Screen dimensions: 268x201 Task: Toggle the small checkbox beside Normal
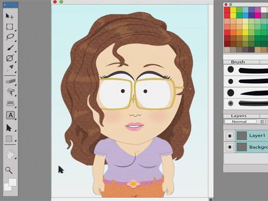point(262,122)
